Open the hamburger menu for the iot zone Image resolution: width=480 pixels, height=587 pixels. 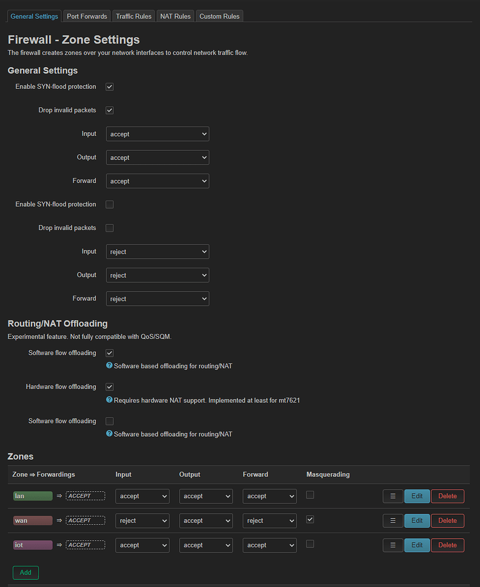[393, 545]
